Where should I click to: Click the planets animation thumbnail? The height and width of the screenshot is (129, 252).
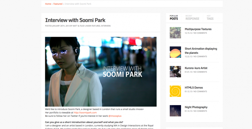(175, 52)
